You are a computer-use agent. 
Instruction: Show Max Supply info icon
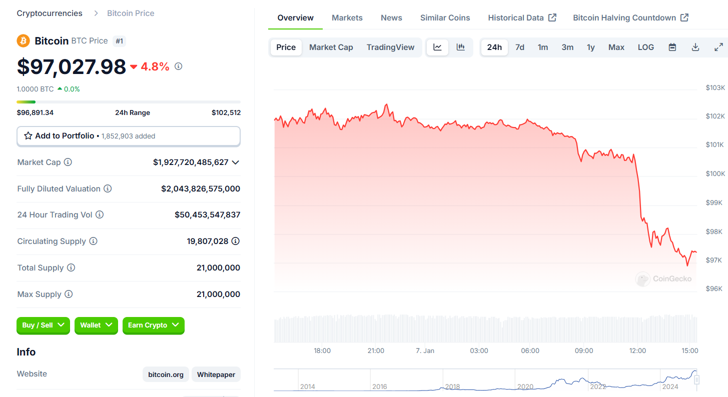[x=69, y=294]
